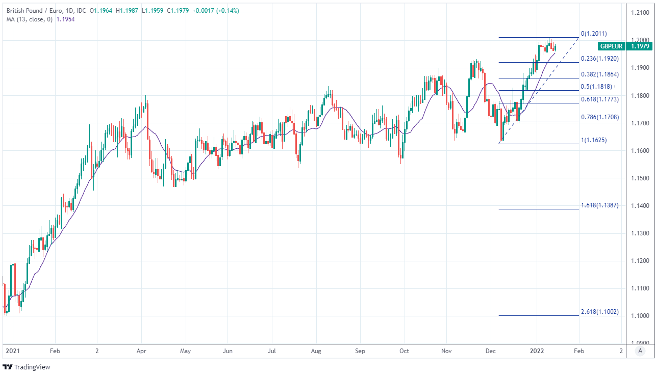655x375 pixels.
Task: Click the 0.382(1.1864) retracement label
Action: point(599,74)
